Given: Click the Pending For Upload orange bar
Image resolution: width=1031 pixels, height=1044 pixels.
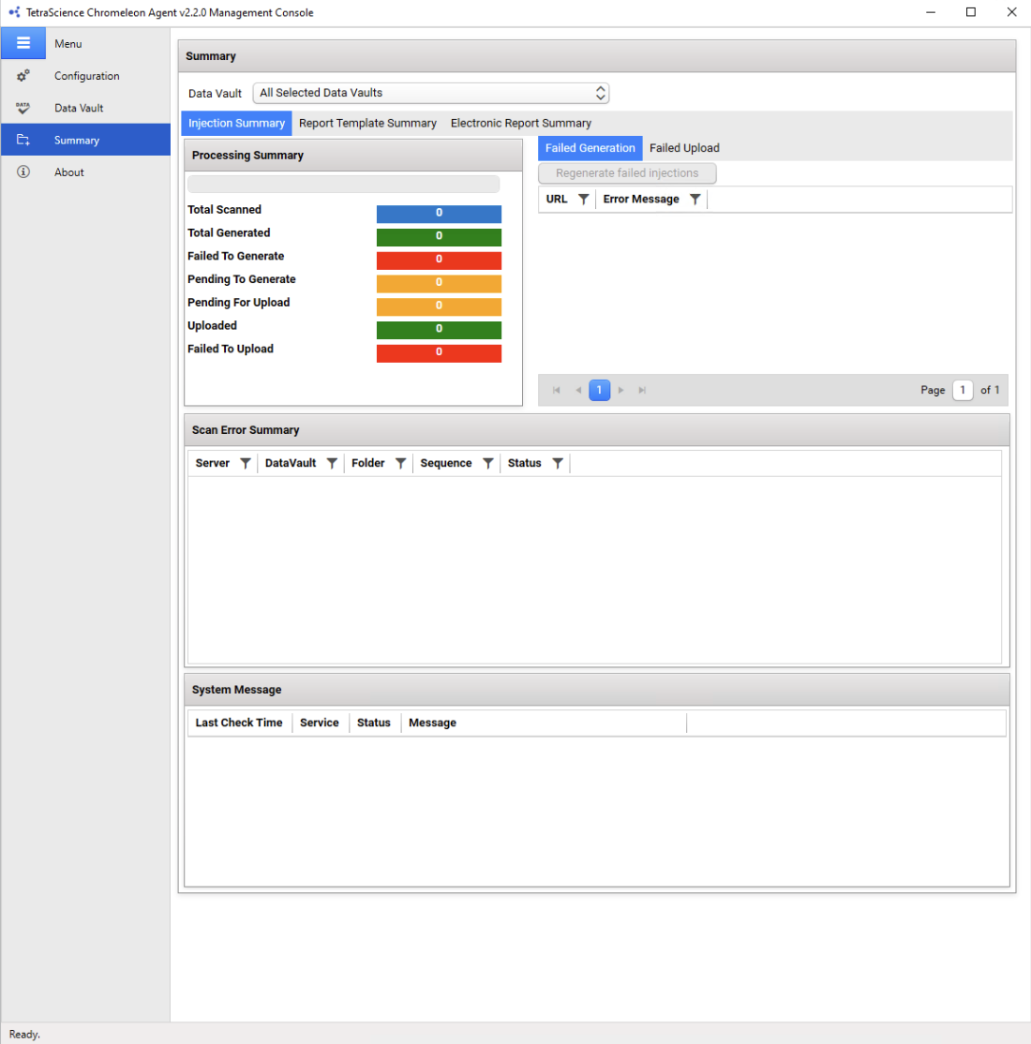Looking at the screenshot, I should coord(439,306).
